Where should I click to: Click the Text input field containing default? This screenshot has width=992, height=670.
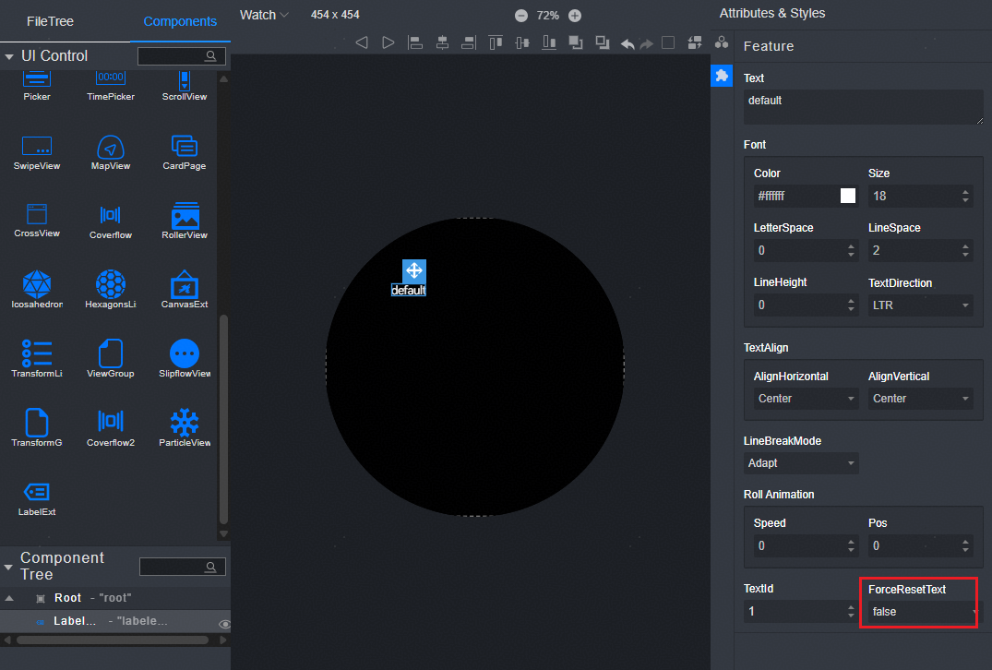tap(863, 106)
